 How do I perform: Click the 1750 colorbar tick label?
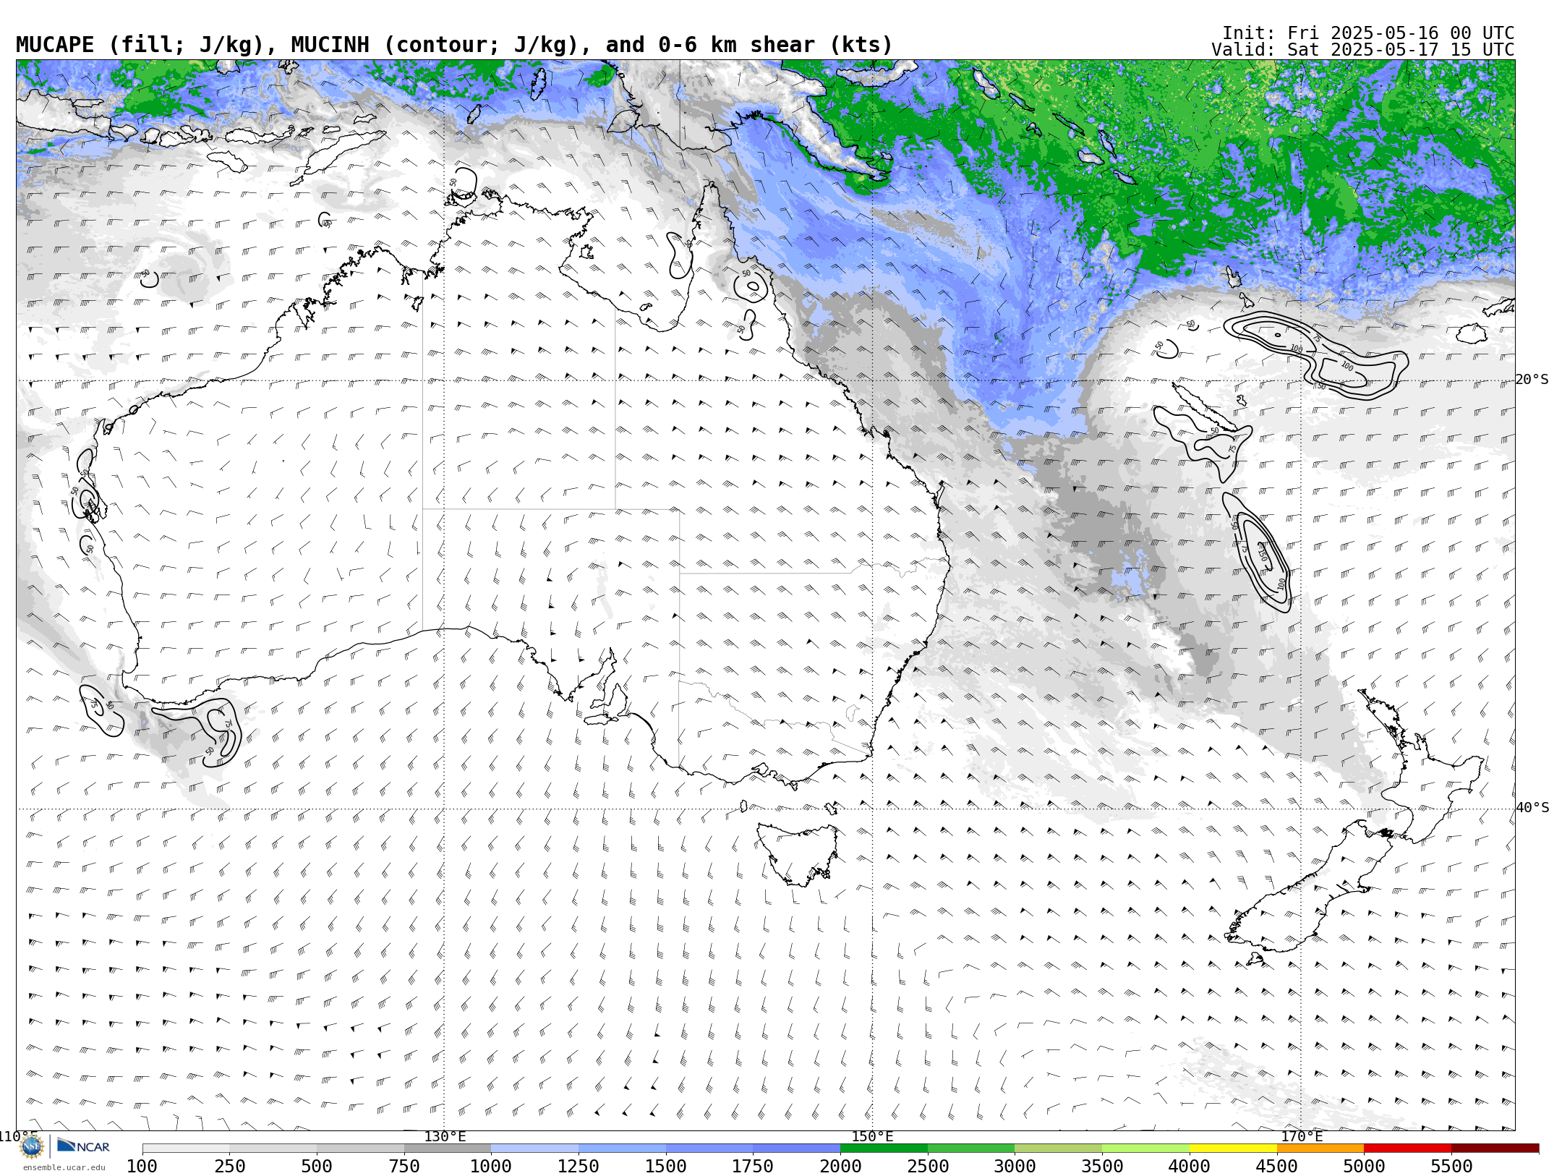[x=753, y=1166]
